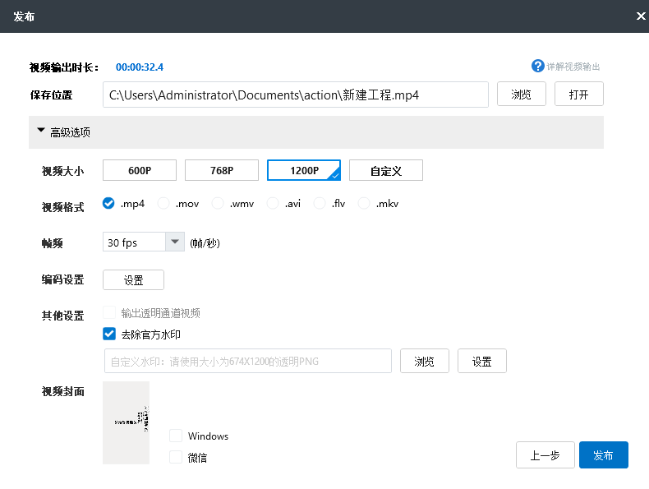
Task: Choose the .mov video format
Action: [163, 203]
